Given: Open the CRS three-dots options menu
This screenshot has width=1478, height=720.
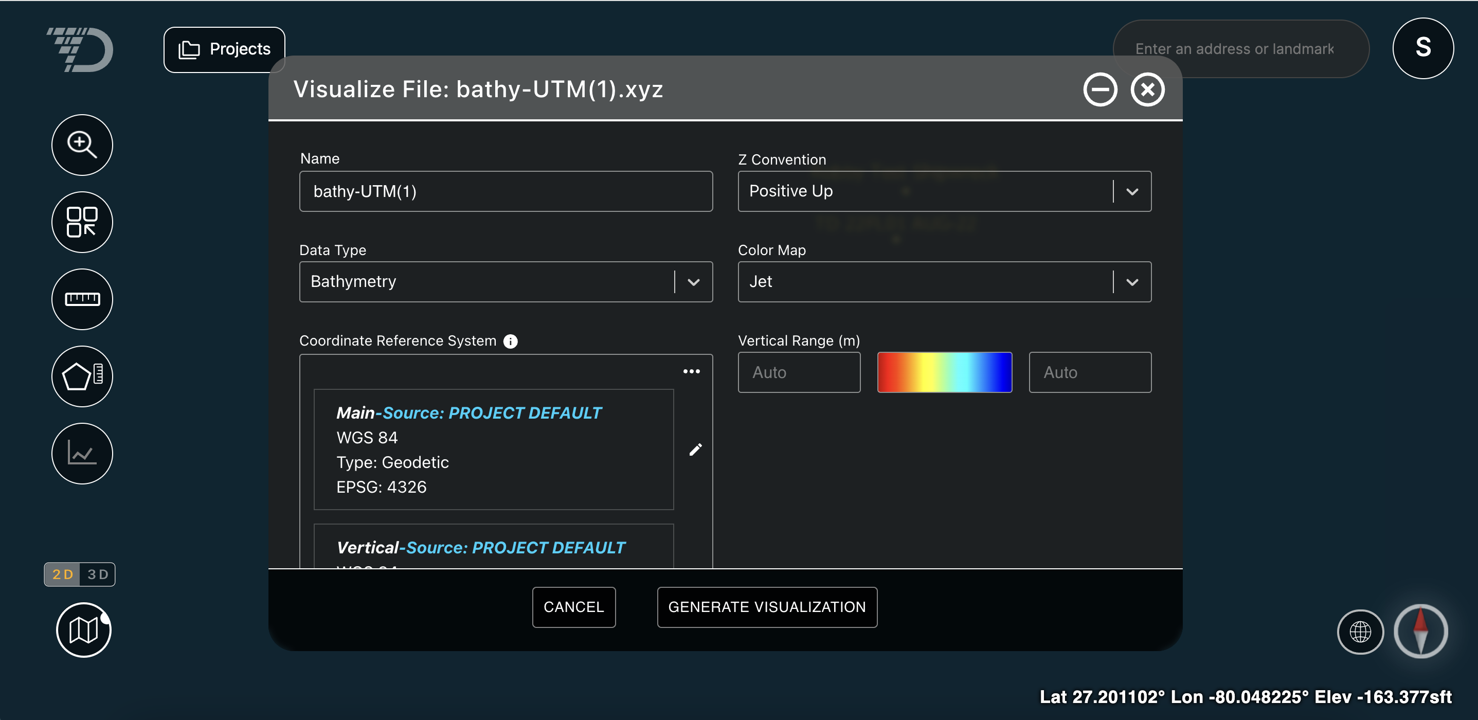Looking at the screenshot, I should point(691,371).
